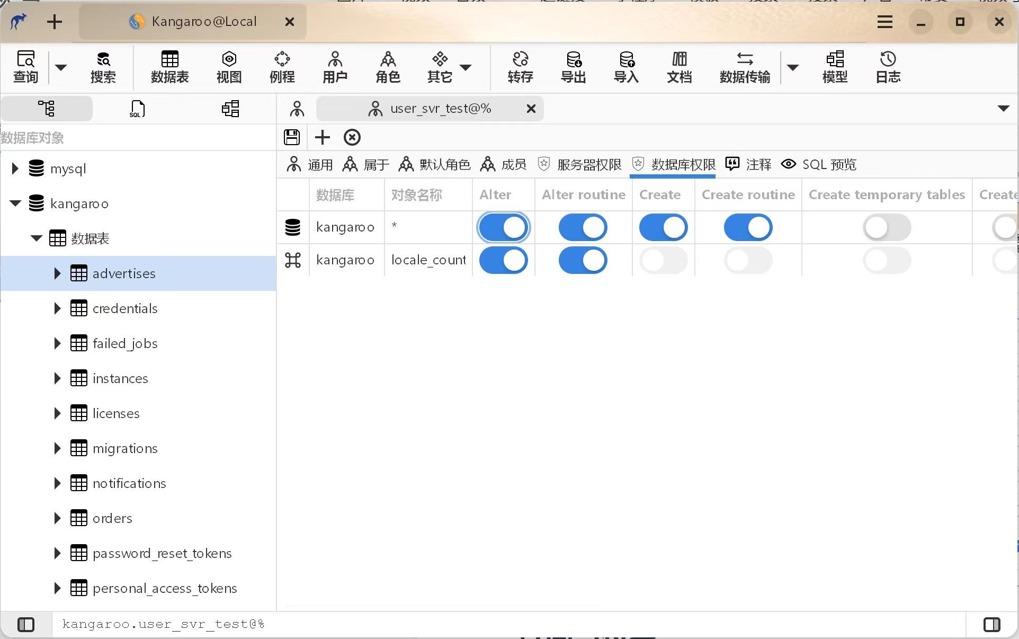
Task: Click the circled X delete icon
Action: coord(352,137)
